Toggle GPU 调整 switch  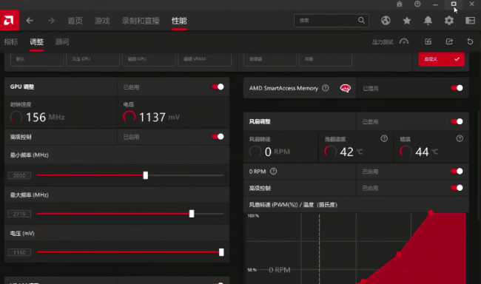click(218, 87)
